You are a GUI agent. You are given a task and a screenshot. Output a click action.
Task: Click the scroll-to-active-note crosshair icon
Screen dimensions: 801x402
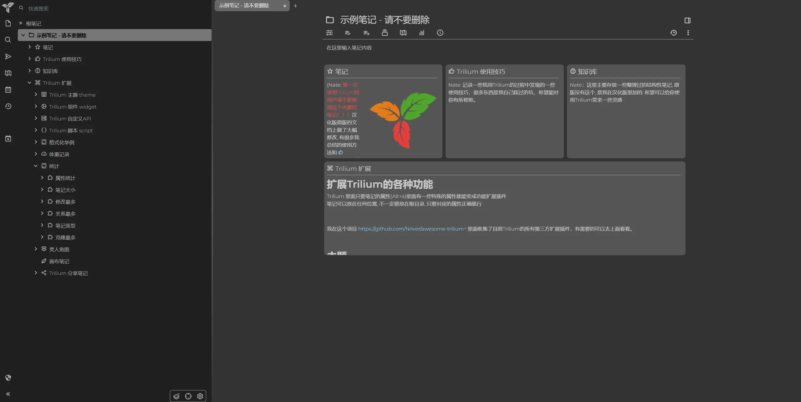tap(188, 396)
